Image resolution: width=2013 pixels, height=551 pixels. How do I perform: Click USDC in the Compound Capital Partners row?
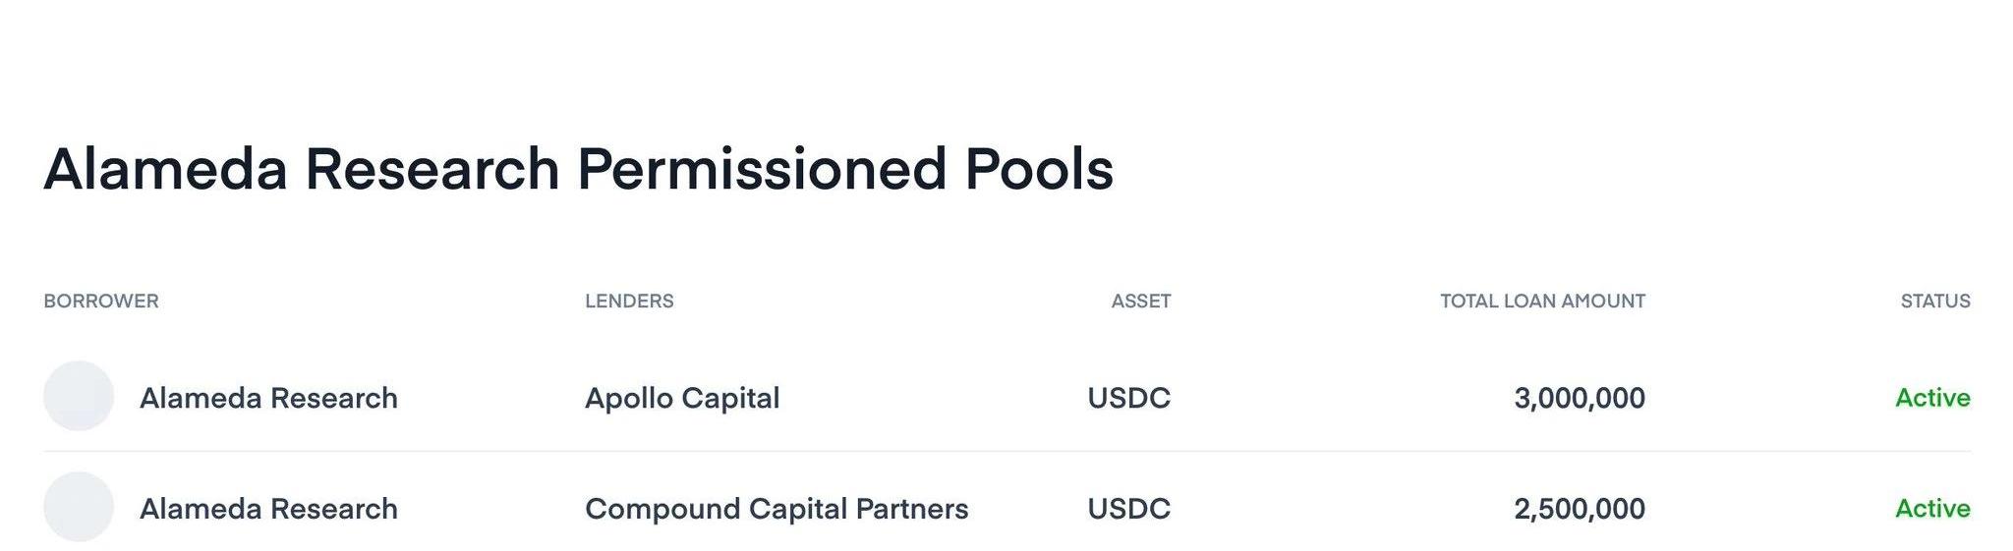tap(1128, 509)
